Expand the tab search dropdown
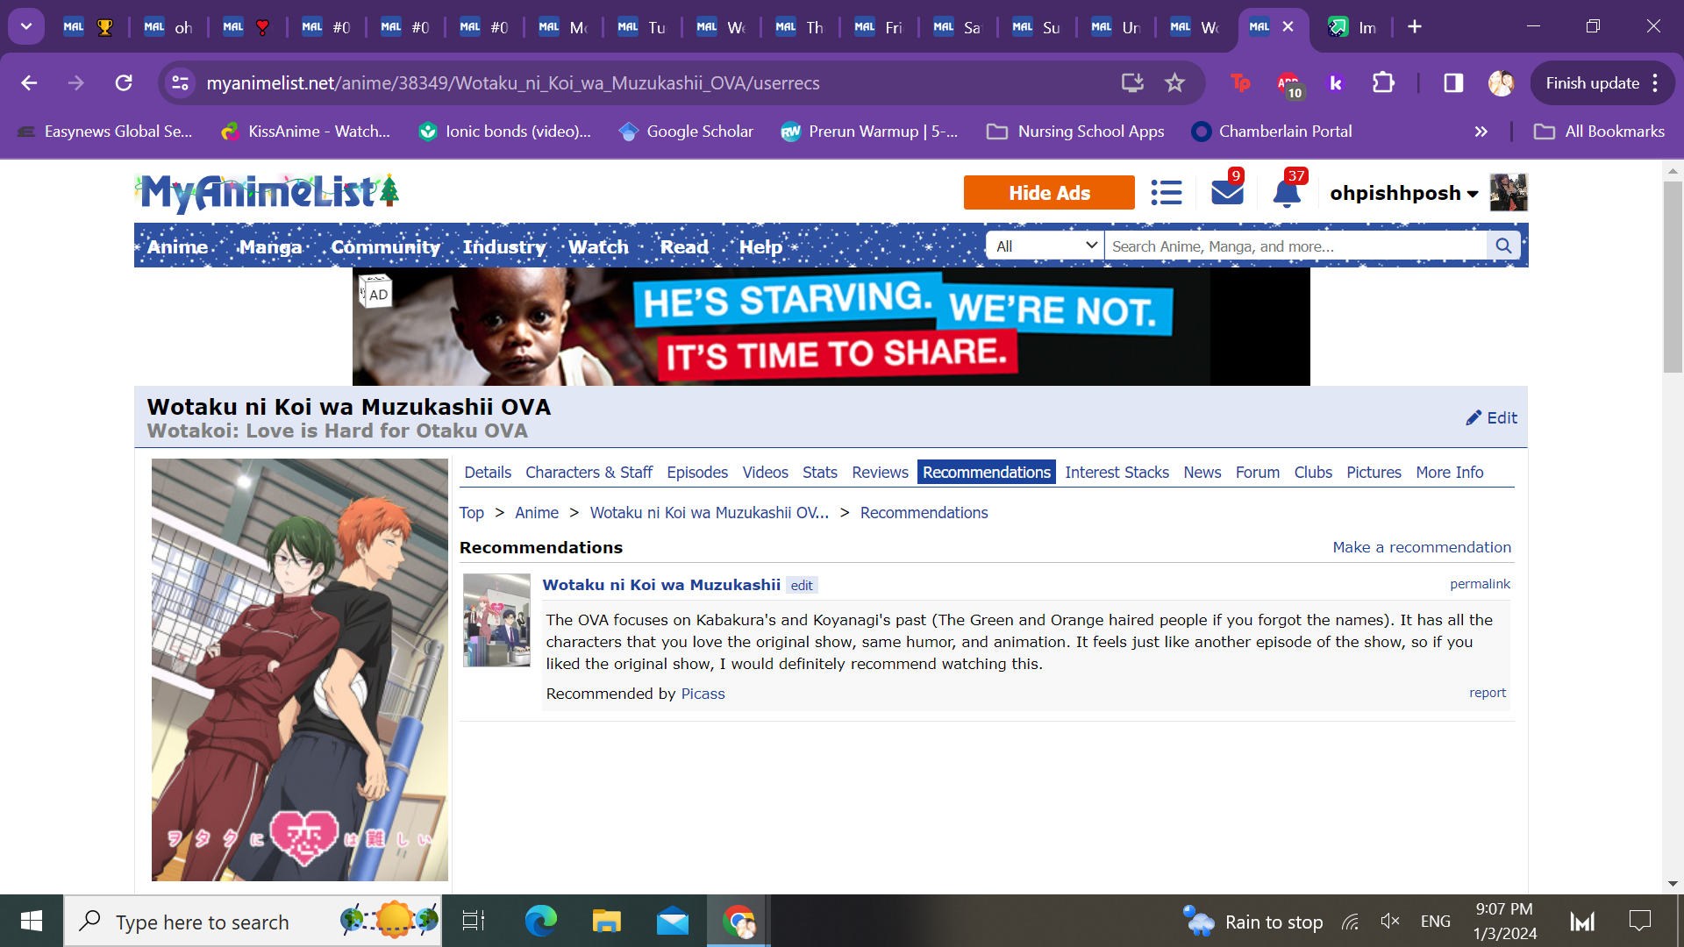 click(x=26, y=26)
